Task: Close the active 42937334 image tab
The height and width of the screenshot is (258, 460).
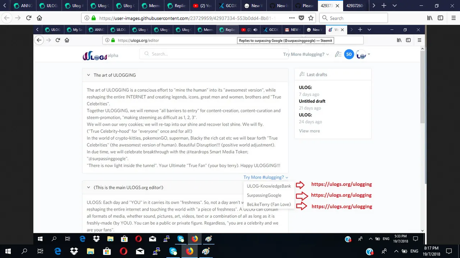Action: pos(337,6)
